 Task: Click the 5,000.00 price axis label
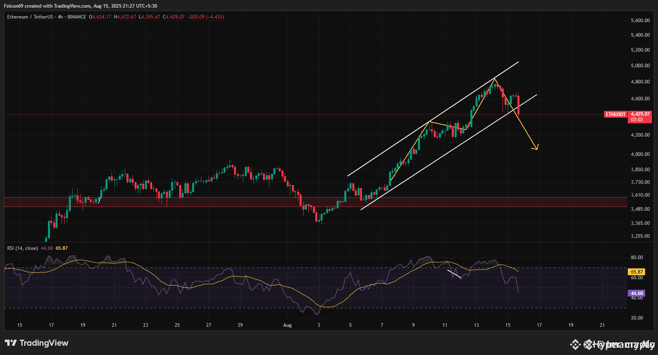click(640, 66)
